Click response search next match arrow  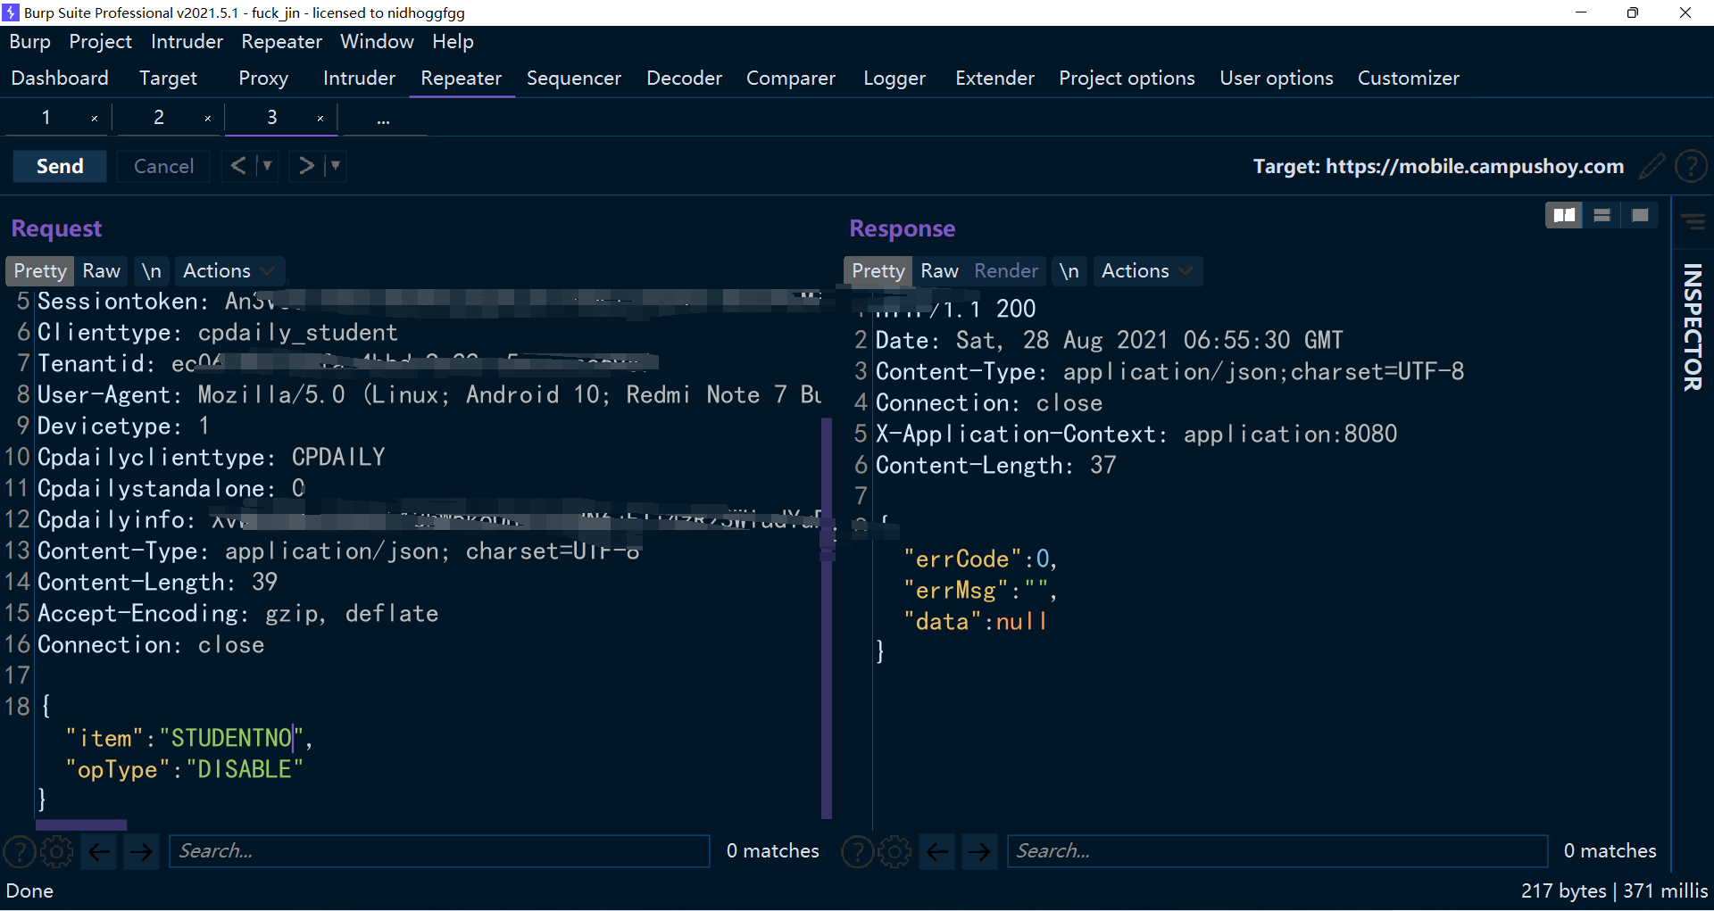coord(979,851)
